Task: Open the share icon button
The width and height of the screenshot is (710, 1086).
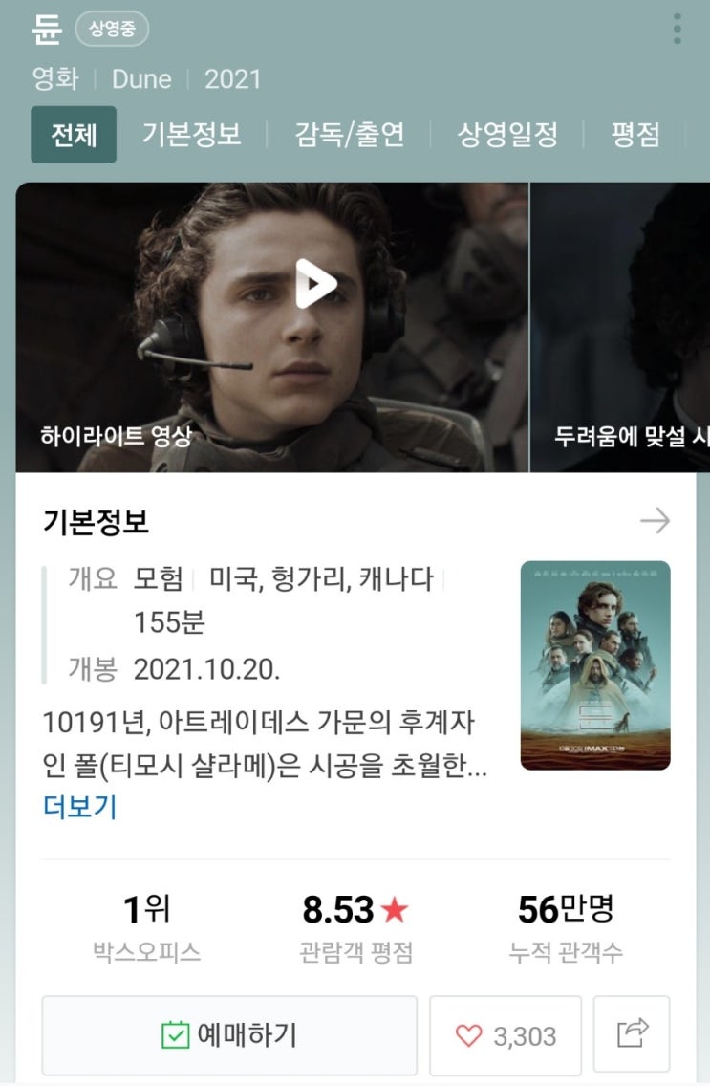Action: pyautogui.click(x=632, y=1034)
